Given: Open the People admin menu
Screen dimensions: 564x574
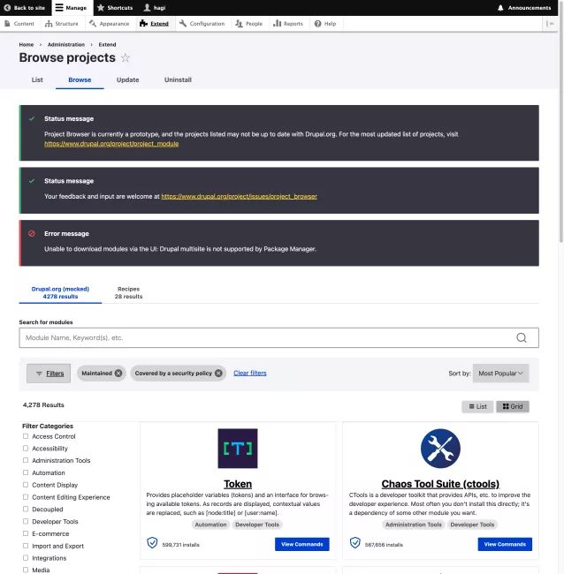Looking at the screenshot, I should pos(248,24).
